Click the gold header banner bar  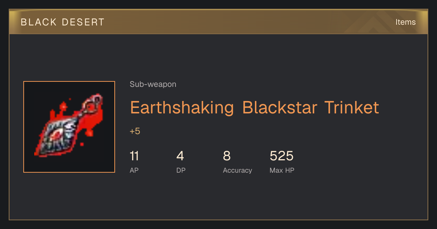219,22
